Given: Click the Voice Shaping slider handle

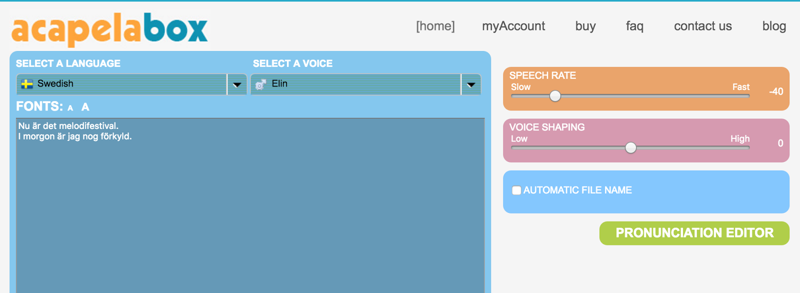Looking at the screenshot, I should (x=631, y=147).
